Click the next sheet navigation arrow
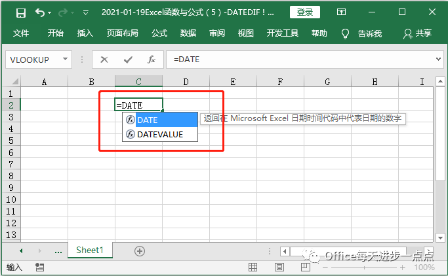 coord(40,250)
